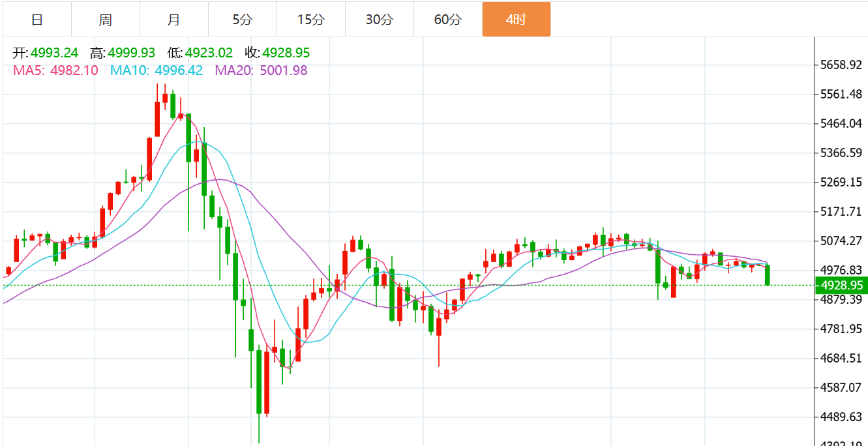This screenshot has height=446, width=868.
Task: Switch to the 5分 timeframe tab
Action: (x=243, y=20)
